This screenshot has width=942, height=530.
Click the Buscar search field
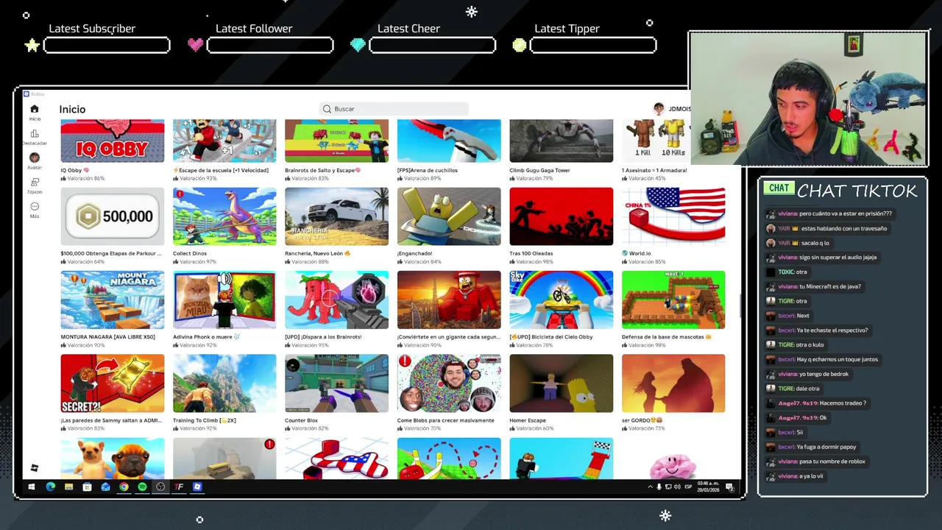(394, 109)
